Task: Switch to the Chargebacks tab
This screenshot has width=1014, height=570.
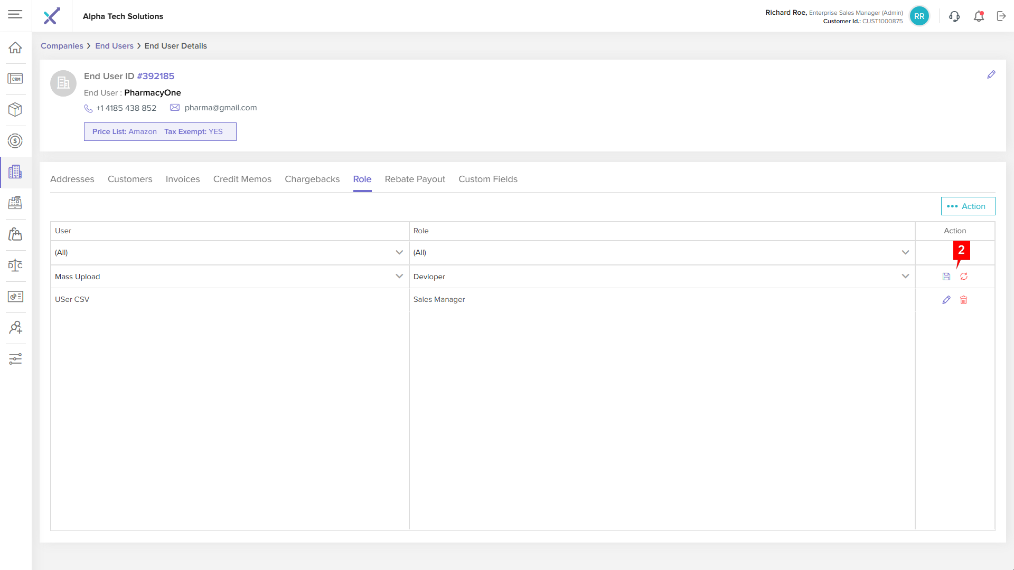Action: point(312,179)
